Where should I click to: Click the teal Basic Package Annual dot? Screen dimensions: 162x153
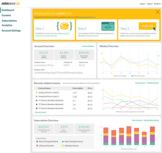coord(63,141)
